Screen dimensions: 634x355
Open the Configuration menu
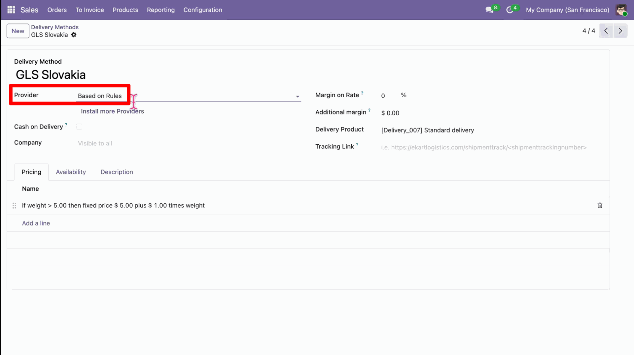coord(202,10)
